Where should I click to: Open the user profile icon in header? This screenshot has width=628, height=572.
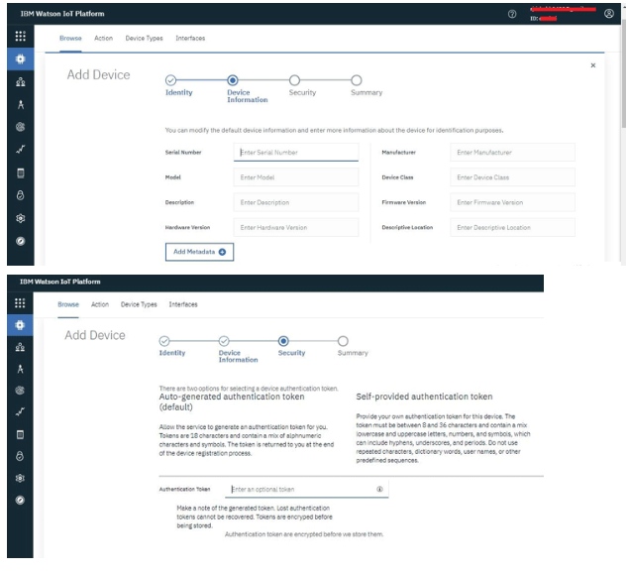click(x=608, y=13)
